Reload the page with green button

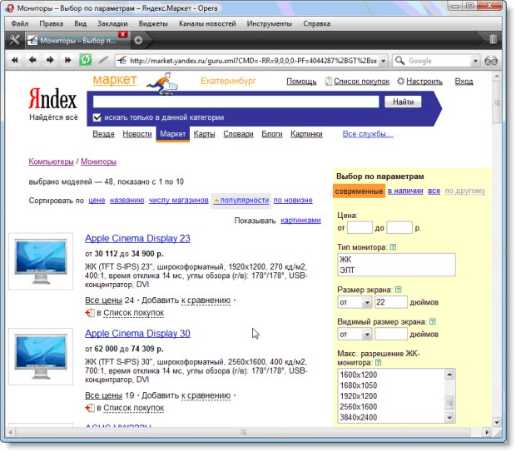86,60
